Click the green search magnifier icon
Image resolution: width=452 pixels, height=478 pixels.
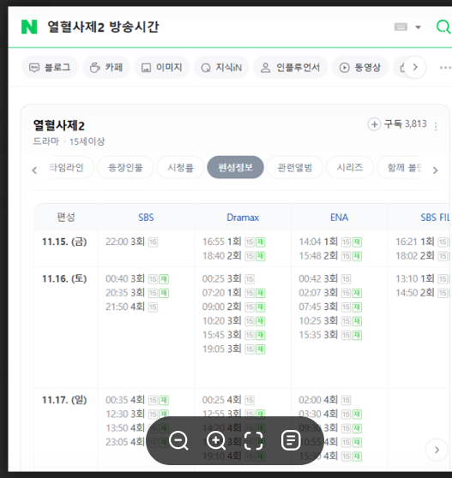point(443,27)
